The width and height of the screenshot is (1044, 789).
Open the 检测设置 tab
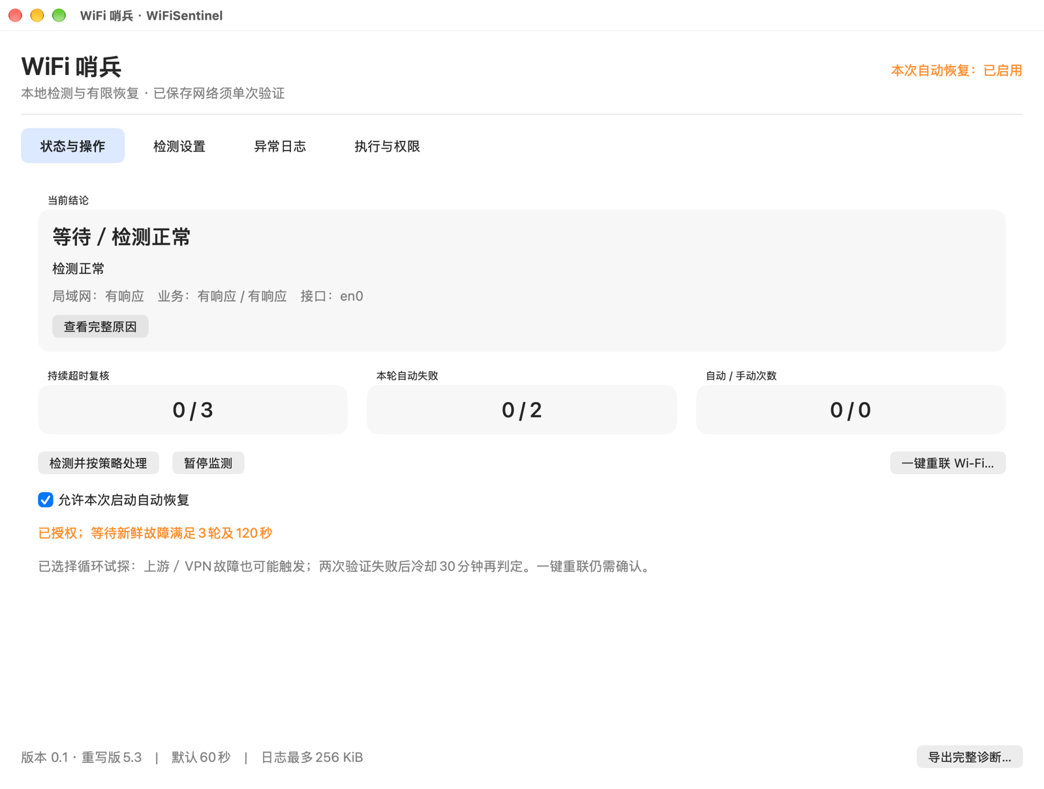point(179,146)
